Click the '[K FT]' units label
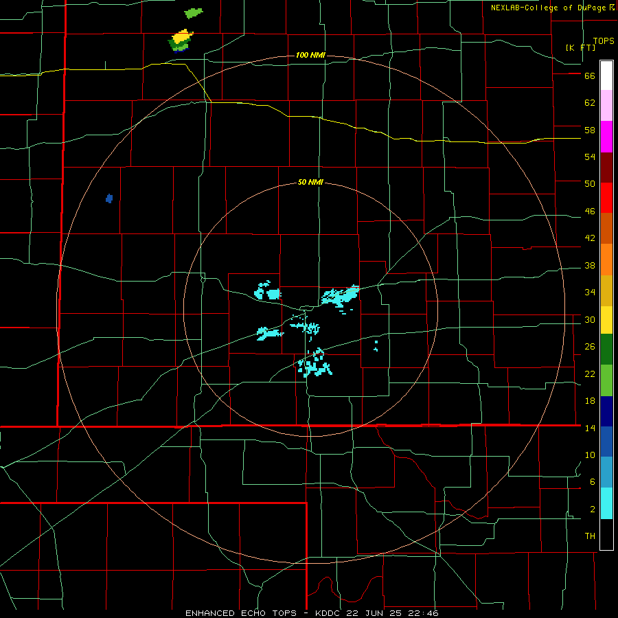 (x=580, y=47)
